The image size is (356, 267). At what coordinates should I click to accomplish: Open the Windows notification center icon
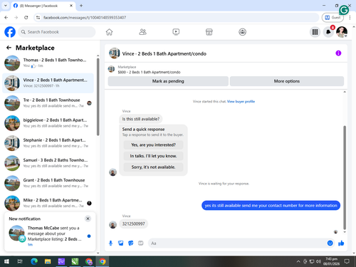[347, 261]
